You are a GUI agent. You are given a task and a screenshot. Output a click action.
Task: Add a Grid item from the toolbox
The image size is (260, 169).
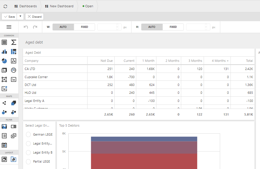[x=4, y=42]
